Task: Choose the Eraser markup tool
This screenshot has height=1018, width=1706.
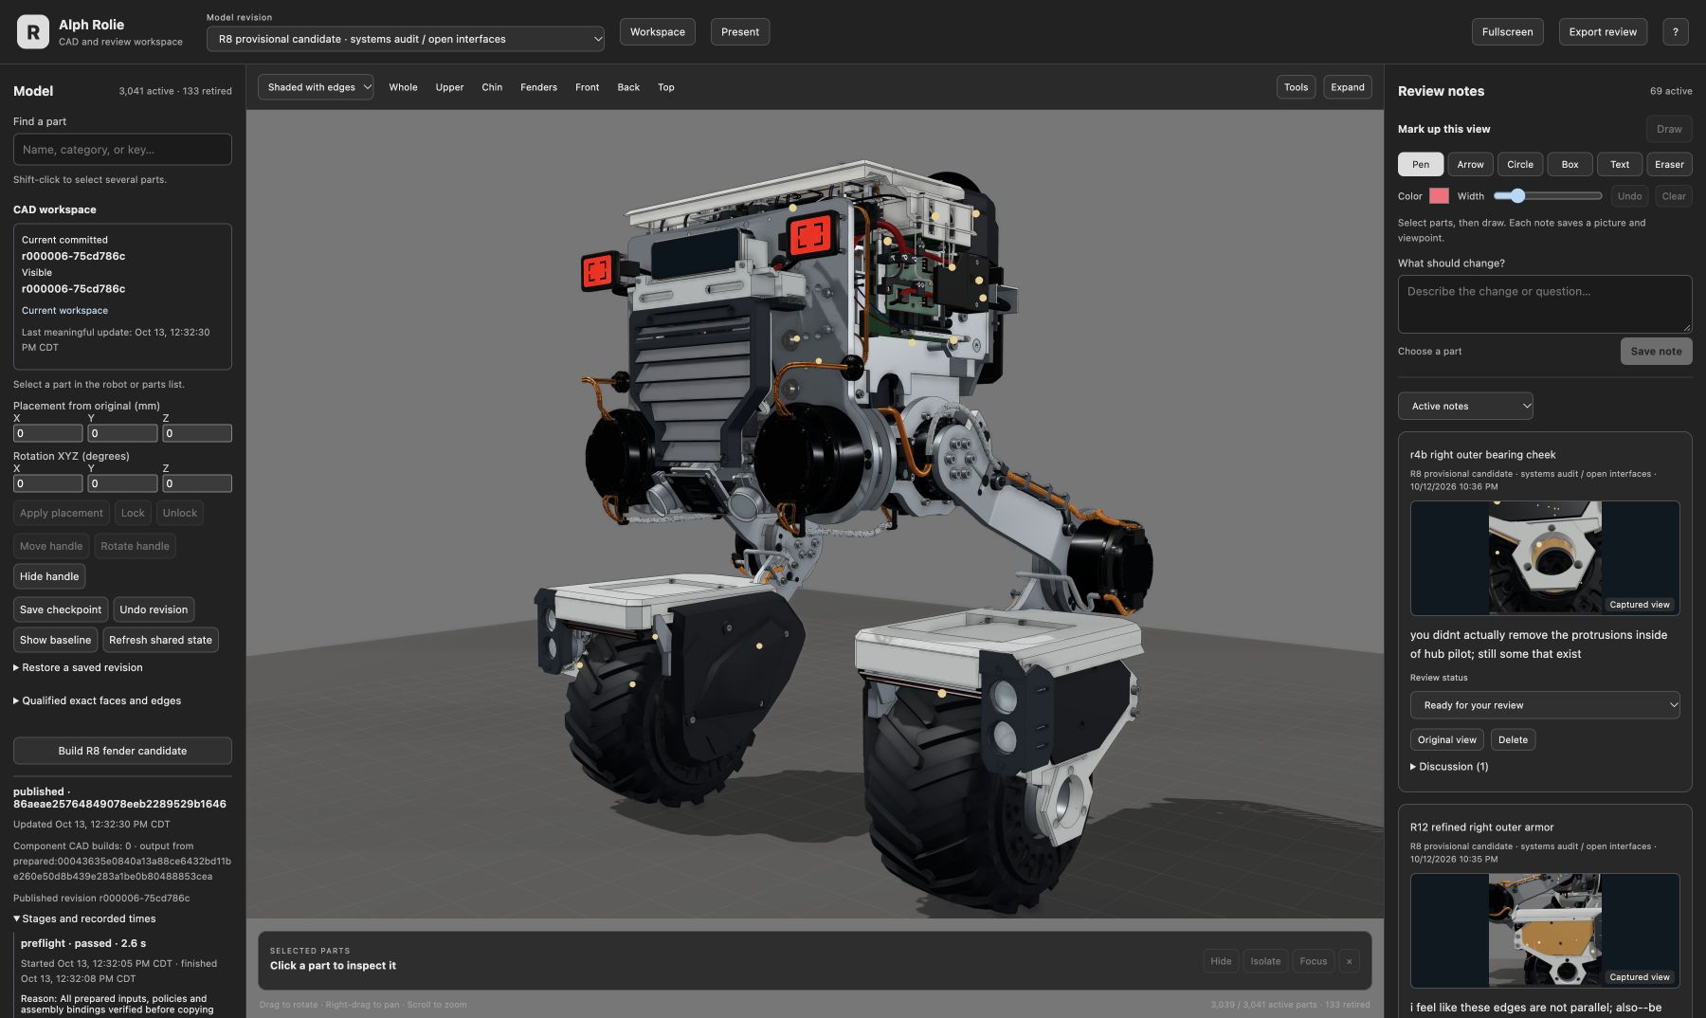Action: (1669, 164)
